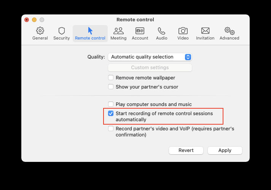This screenshot has width=271, height=190.
Task: Enable Play computer sounds and music
Action: coord(111,104)
